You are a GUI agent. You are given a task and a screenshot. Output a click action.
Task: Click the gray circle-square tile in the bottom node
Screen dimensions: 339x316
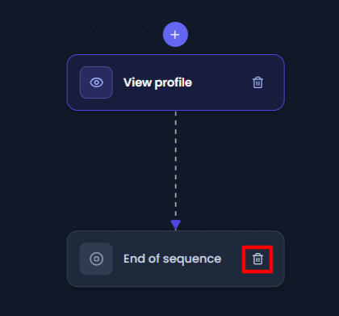(x=96, y=259)
